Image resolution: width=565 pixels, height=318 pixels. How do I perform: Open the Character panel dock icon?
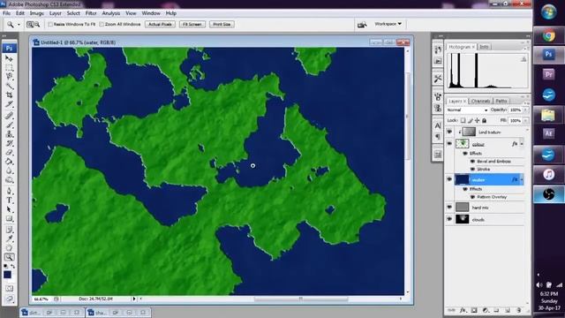click(x=438, y=125)
